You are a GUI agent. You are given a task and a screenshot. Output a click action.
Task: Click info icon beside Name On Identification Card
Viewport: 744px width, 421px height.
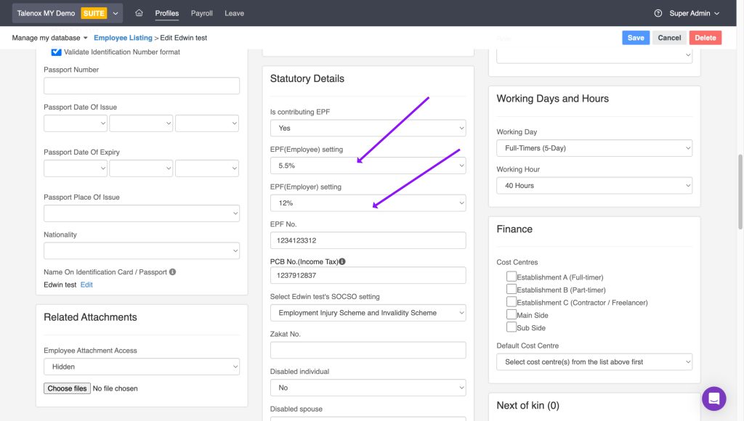173,272
